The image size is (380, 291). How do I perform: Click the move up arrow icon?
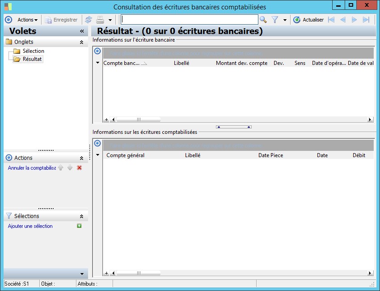pyautogui.click(x=61, y=167)
